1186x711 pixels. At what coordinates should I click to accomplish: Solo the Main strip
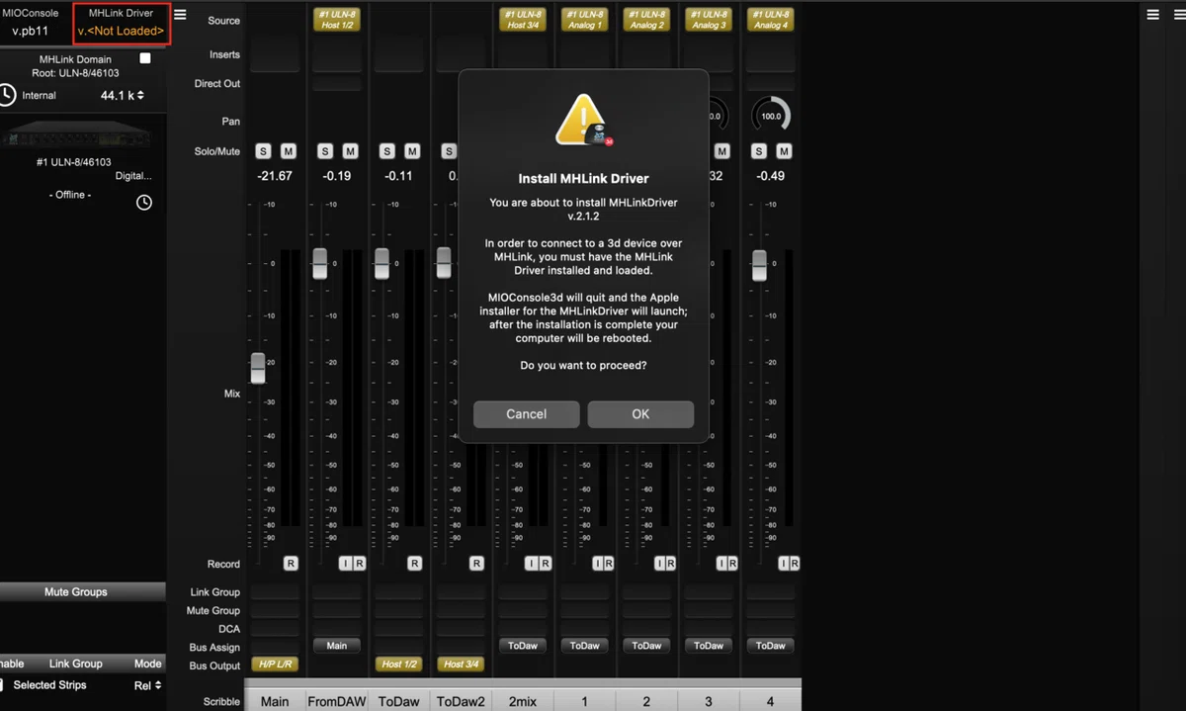[263, 151]
